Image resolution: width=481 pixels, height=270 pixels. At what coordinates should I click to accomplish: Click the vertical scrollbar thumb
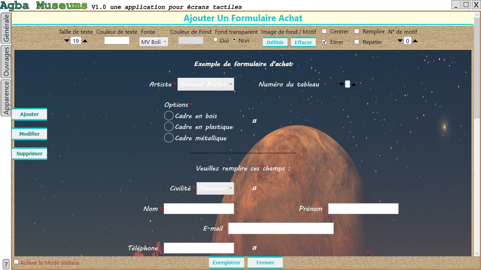point(477,69)
